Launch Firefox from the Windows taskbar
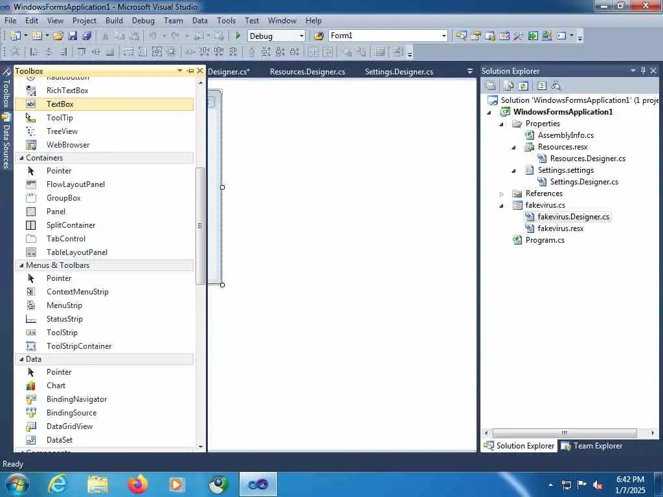The image size is (663, 497). (138, 484)
